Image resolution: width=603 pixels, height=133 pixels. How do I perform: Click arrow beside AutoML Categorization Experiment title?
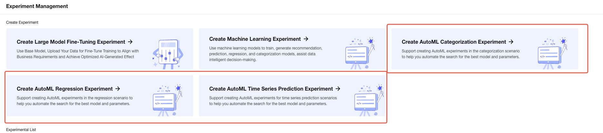[x=511, y=42]
